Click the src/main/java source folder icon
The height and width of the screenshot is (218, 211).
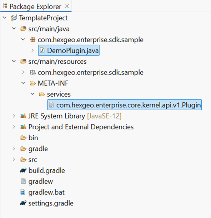[23, 29]
